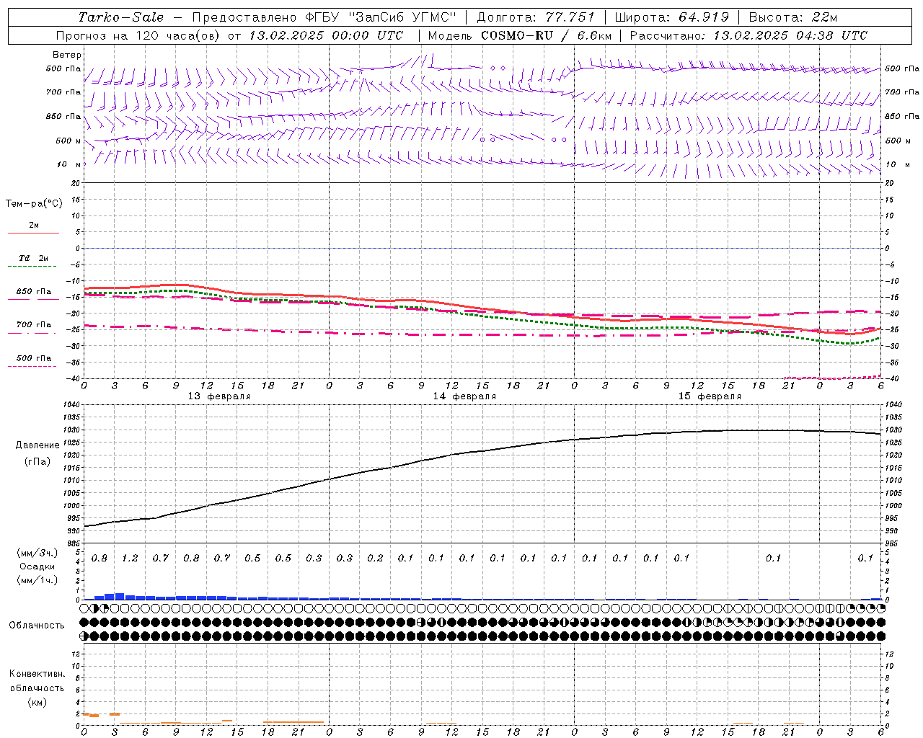Select the "13 февраля" date label

pos(219,396)
